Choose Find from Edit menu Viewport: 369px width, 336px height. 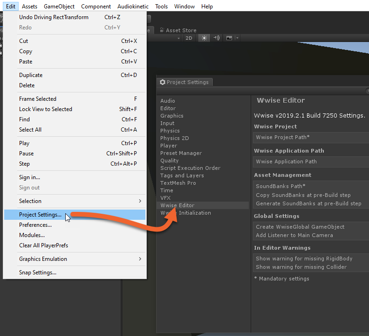(75, 119)
